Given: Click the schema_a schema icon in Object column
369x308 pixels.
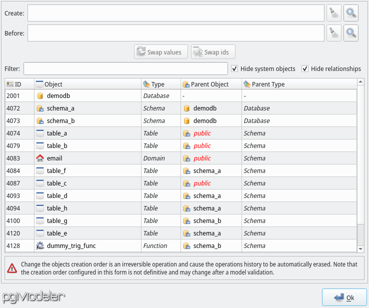Looking at the screenshot, I should [40, 108].
